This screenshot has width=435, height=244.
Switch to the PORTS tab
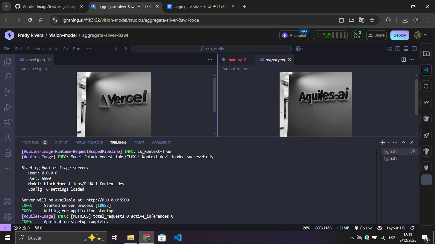(x=139, y=143)
